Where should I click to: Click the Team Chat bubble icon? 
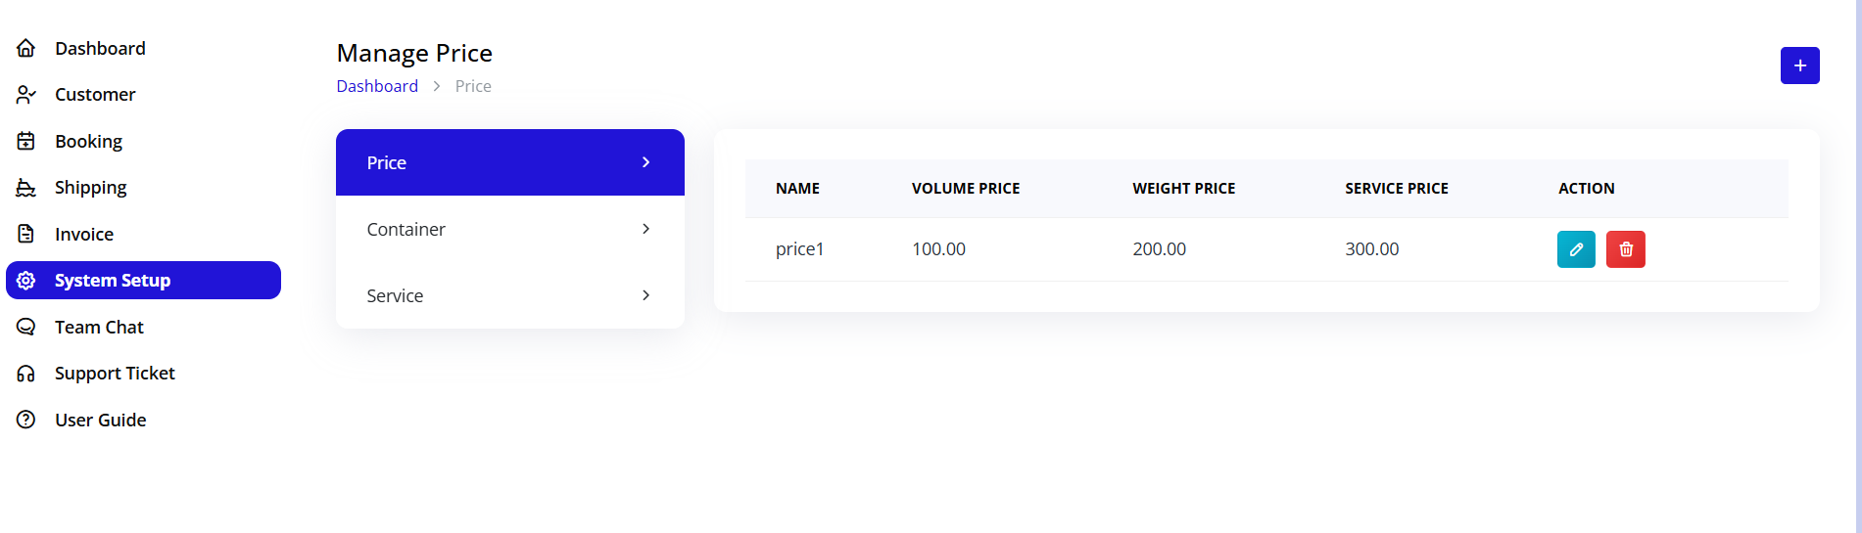click(x=26, y=327)
